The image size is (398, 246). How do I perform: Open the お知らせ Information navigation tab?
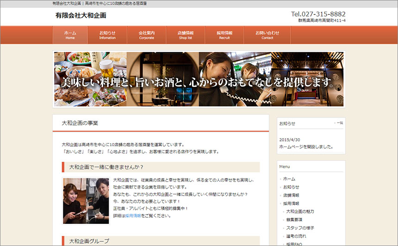tap(107, 35)
